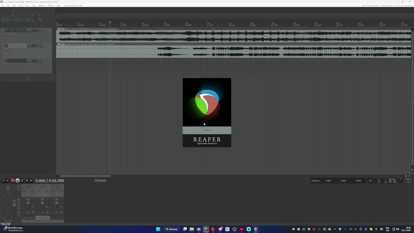The width and height of the screenshot is (414, 233).
Task: Open the Options menu
Action: 42,6
